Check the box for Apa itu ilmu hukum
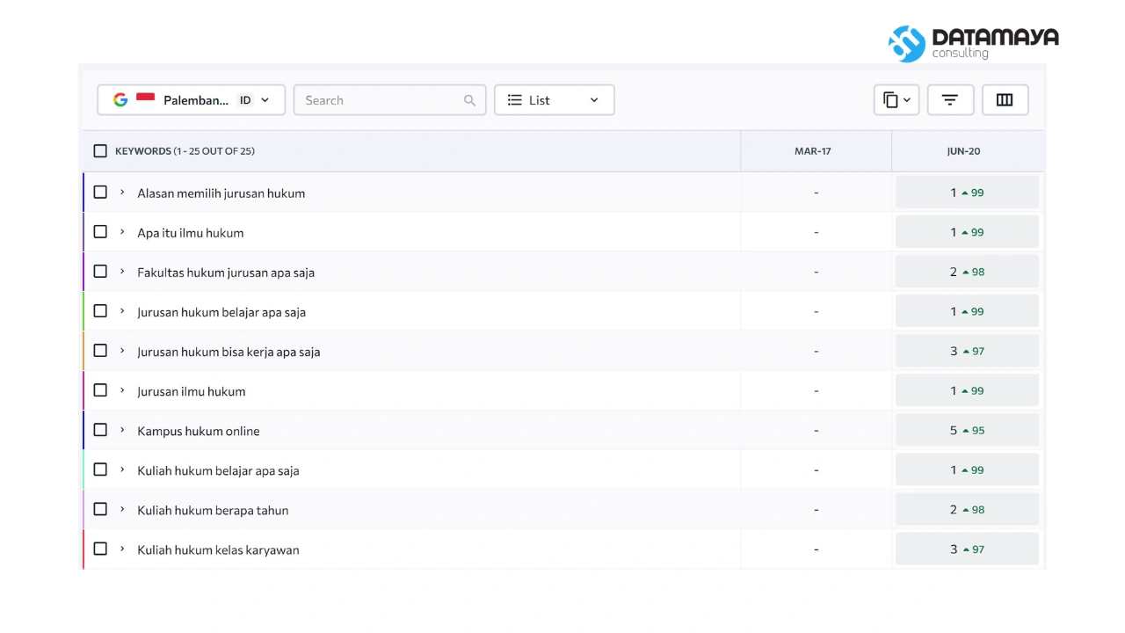Image resolution: width=1125 pixels, height=633 pixels. click(x=100, y=232)
